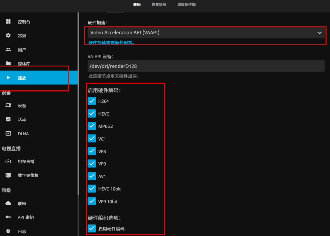Image resolution: width=330 pixels, height=236 pixels.
Task: Disable HEVC 10bit decoding
Action: click(91, 189)
